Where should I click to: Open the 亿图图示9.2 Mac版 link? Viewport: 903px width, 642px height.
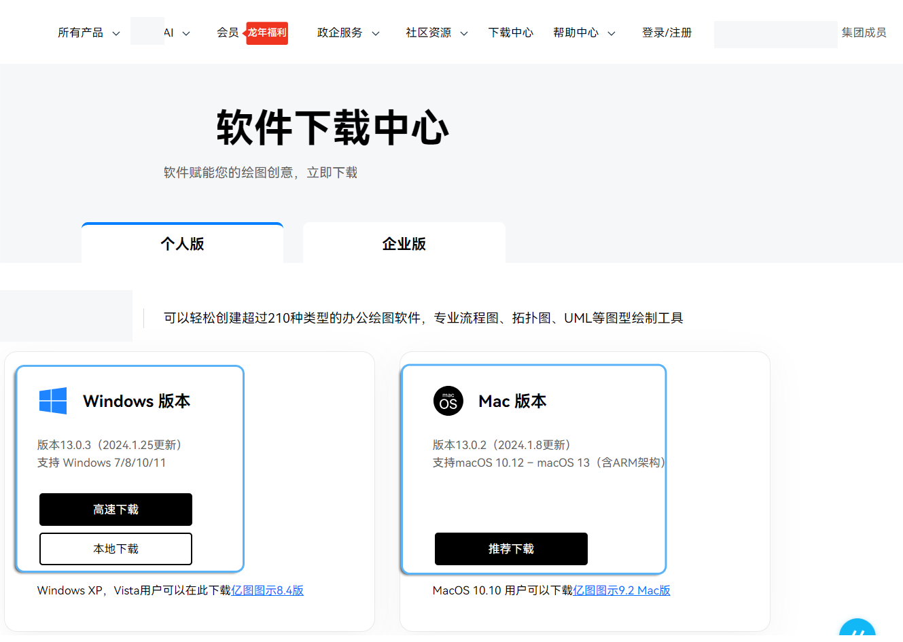pyautogui.click(x=622, y=590)
